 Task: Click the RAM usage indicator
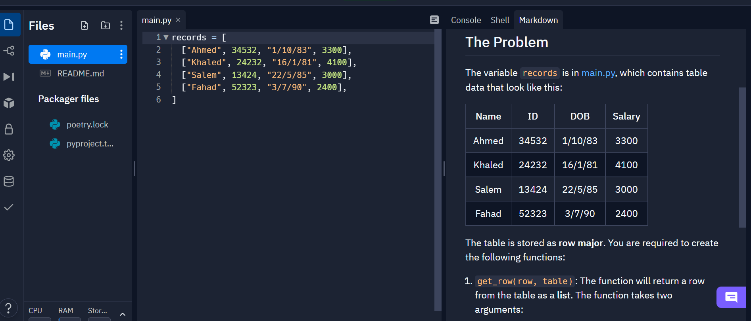click(x=69, y=313)
